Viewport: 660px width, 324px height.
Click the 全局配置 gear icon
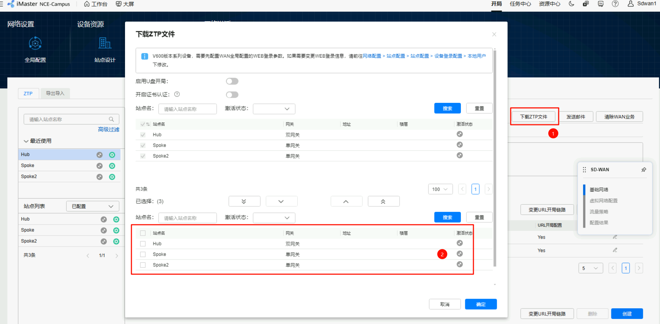[35, 44]
